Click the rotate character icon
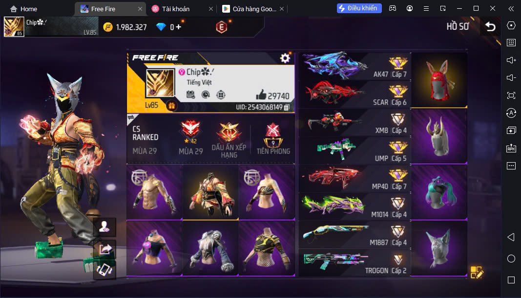The height and width of the screenshot is (298, 521). tap(104, 269)
